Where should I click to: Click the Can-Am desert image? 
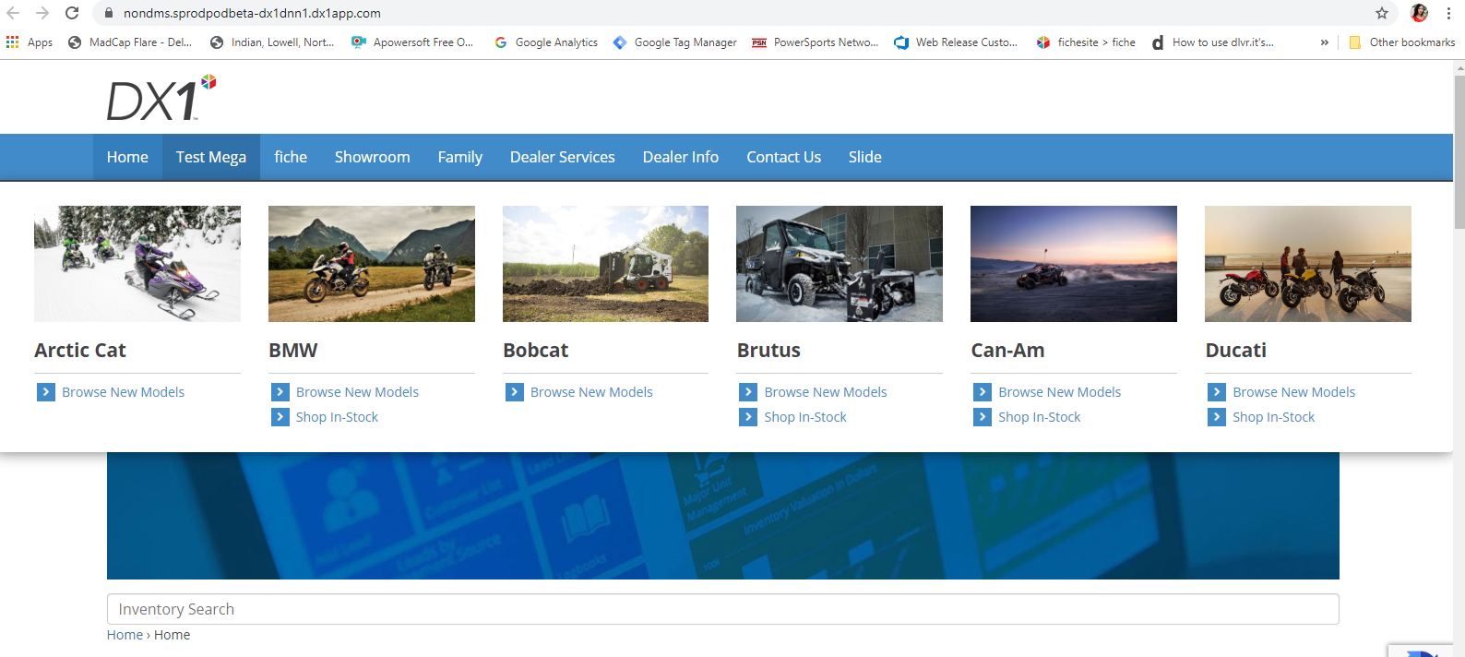pos(1074,264)
